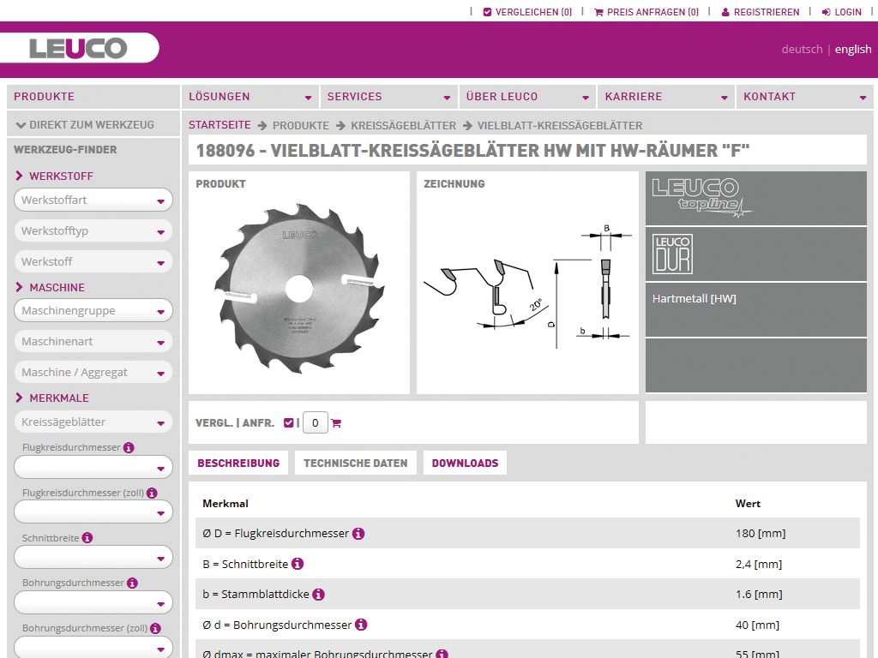Expand the Direkt zum Werkzeug panel

coord(85,124)
